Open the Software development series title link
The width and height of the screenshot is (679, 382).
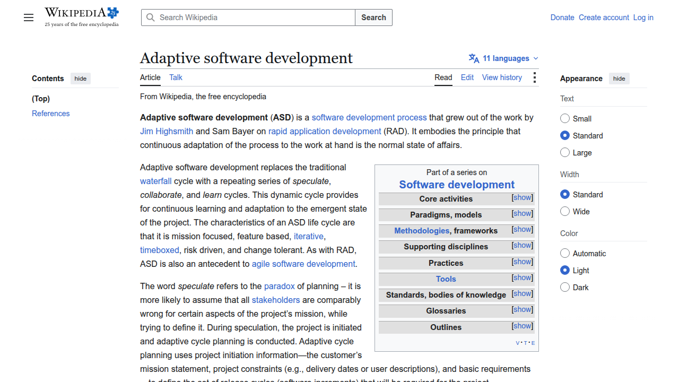pyautogui.click(x=457, y=185)
